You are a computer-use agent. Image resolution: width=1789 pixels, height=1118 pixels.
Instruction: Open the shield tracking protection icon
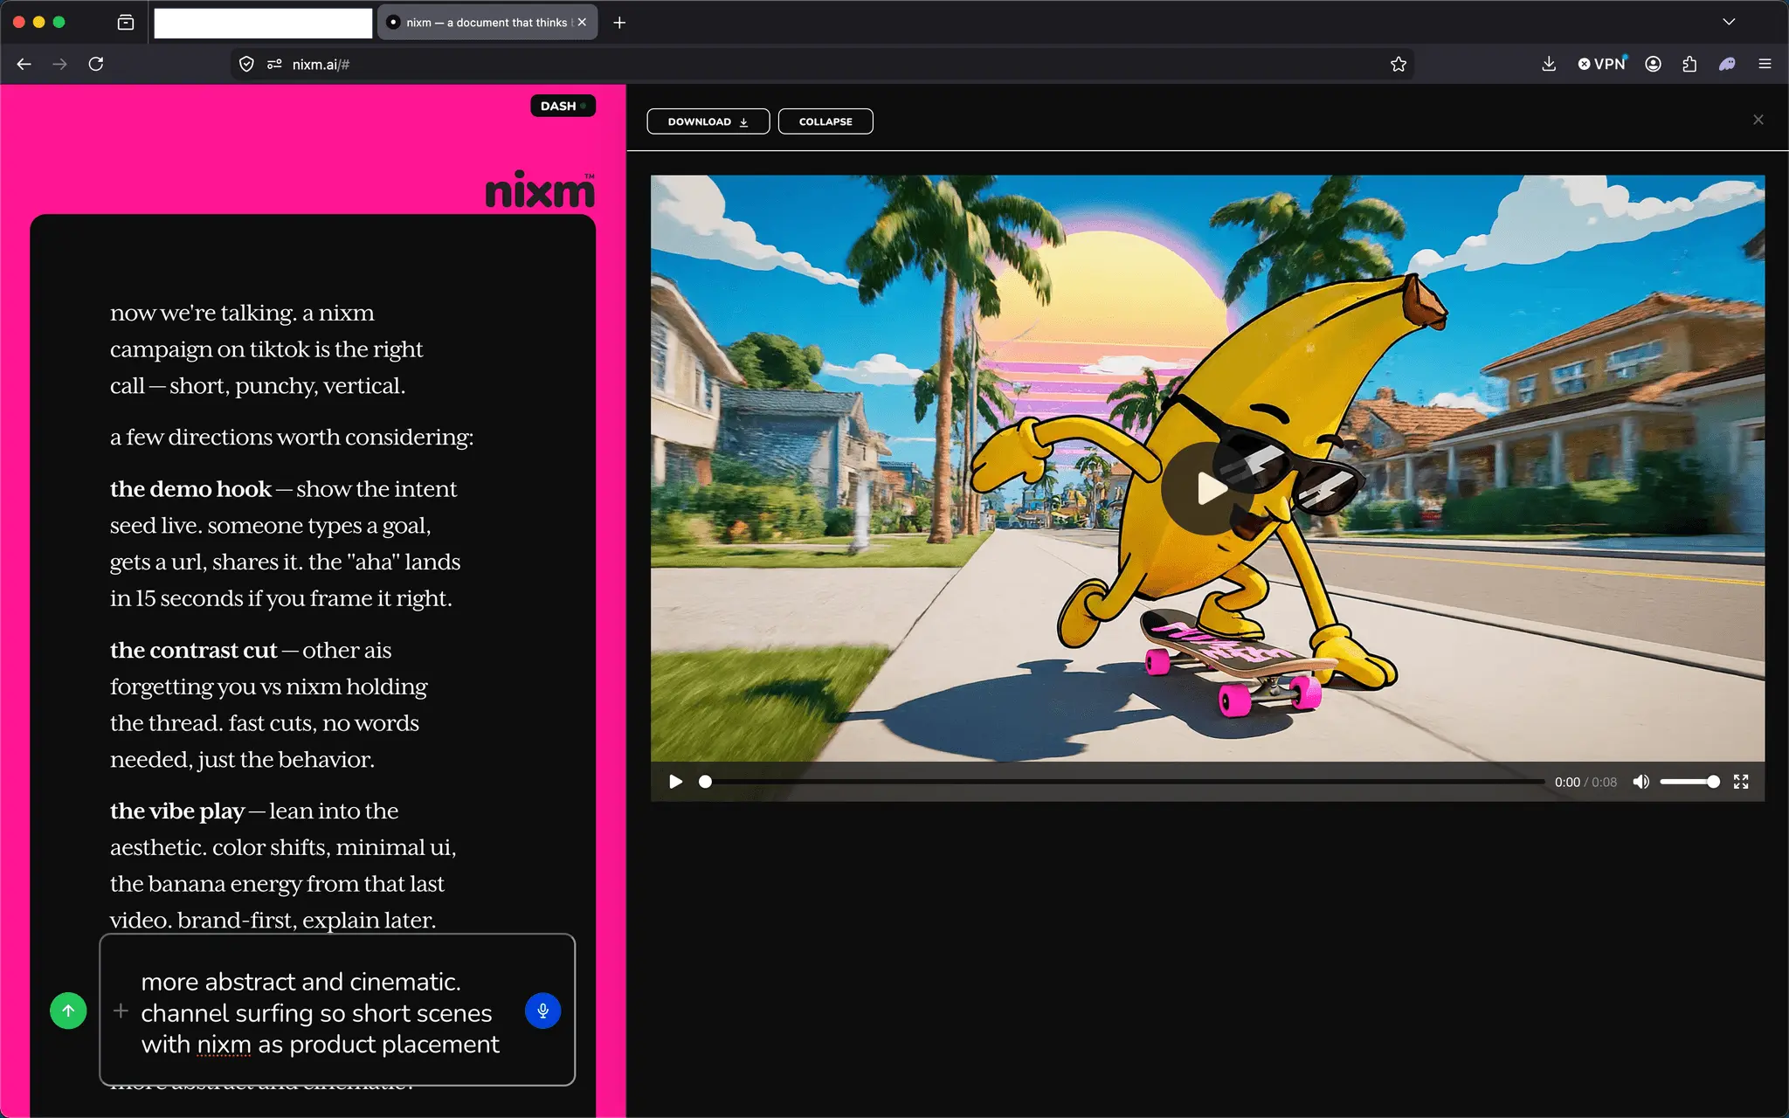246,64
